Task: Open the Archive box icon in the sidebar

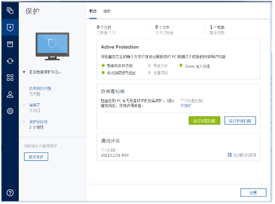Action: [10, 44]
